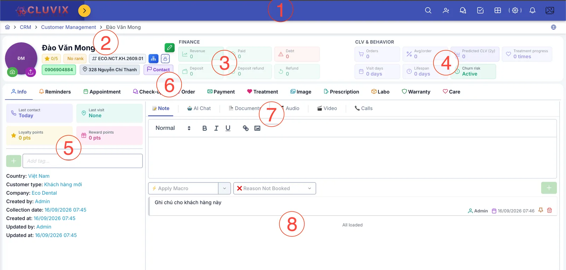Insert link with chain icon
This screenshot has width=566, height=270.
pyautogui.click(x=246, y=128)
